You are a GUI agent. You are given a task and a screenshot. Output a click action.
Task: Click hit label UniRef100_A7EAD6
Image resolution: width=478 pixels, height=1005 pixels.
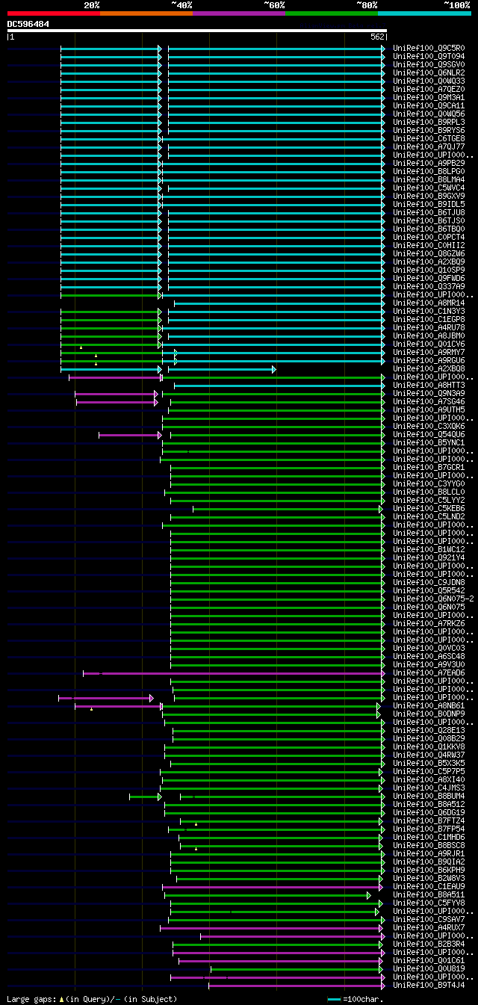tap(429, 672)
